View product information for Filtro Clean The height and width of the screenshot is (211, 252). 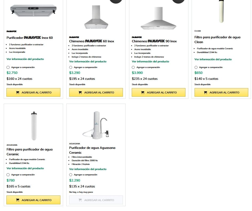click(x=213, y=59)
